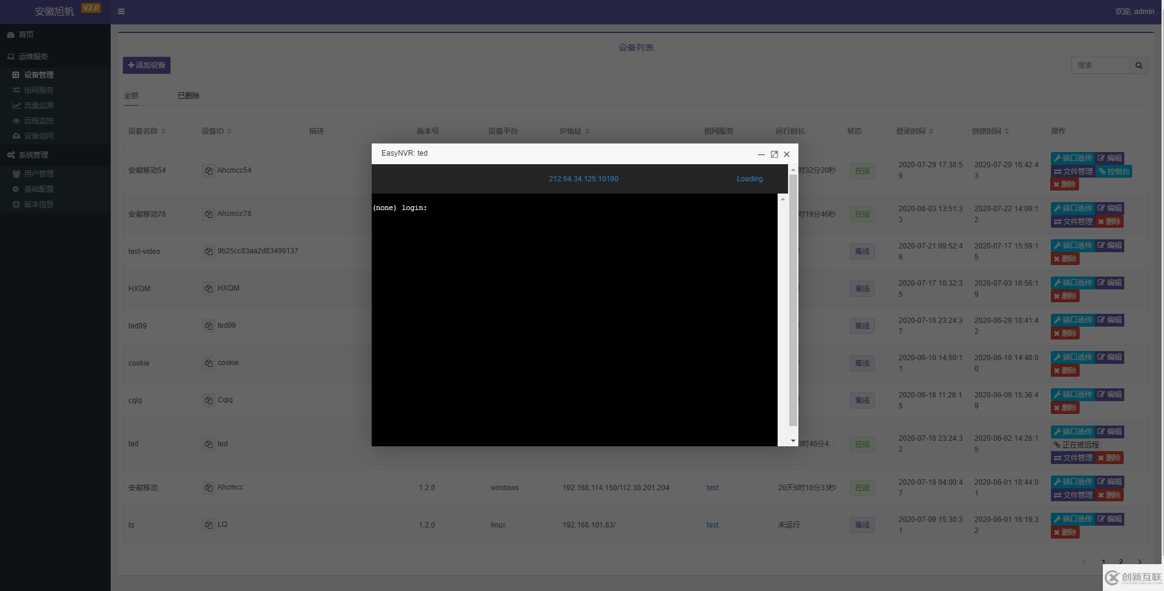Click 删除 for device 安徽移动54
The height and width of the screenshot is (591, 1164).
click(1065, 184)
